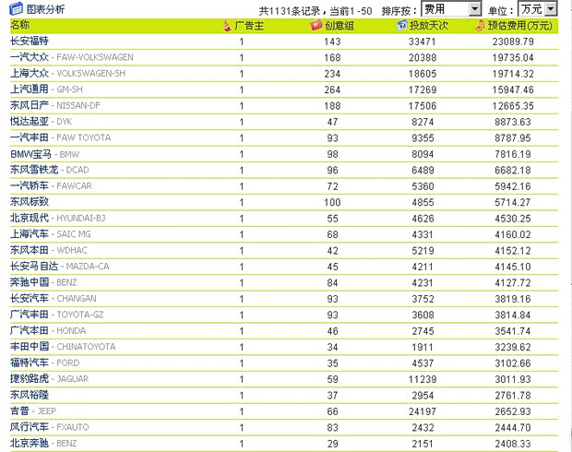The width and height of the screenshot is (572, 452).
Task: Click the creative group column icon
Action: [316, 25]
